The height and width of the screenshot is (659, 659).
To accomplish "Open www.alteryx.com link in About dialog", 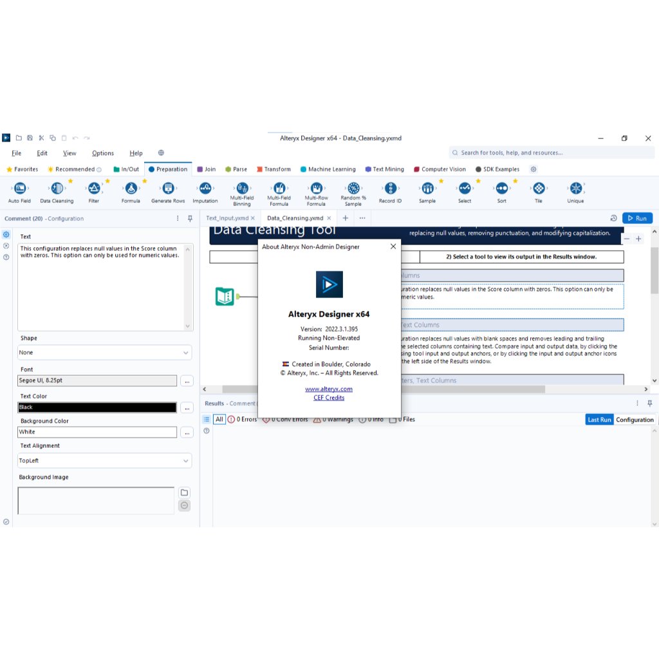I will (x=329, y=389).
